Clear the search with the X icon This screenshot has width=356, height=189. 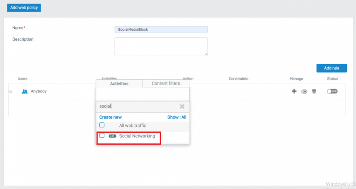tap(182, 106)
